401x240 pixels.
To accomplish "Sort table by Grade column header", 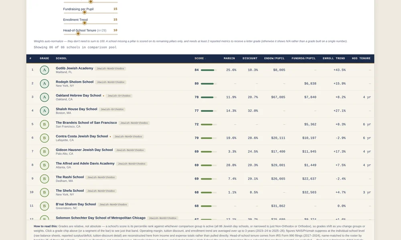I will [44, 58].
